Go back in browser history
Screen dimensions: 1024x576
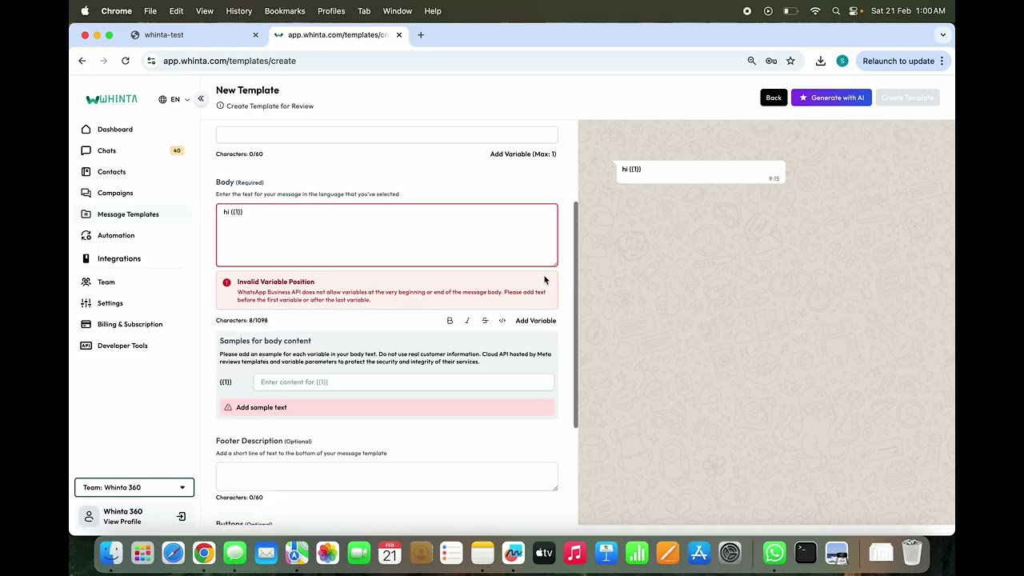82,61
